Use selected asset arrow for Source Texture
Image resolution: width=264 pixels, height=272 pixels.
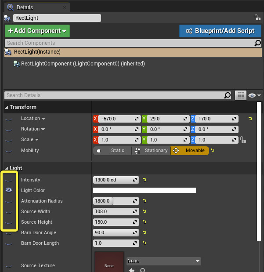pyautogui.click(x=132, y=270)
